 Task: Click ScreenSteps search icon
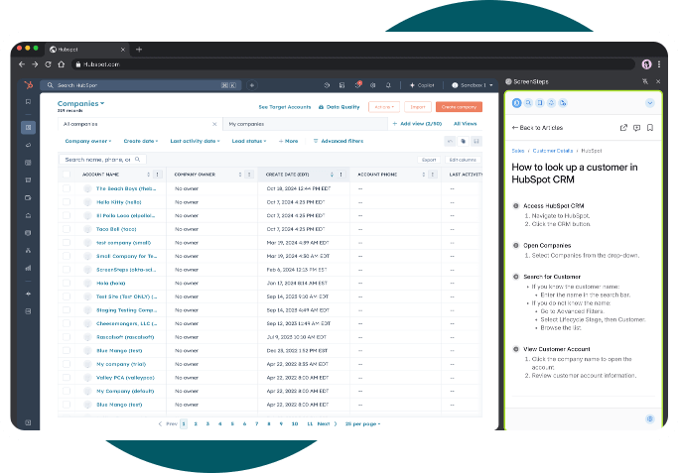click(x=528, y=103)
